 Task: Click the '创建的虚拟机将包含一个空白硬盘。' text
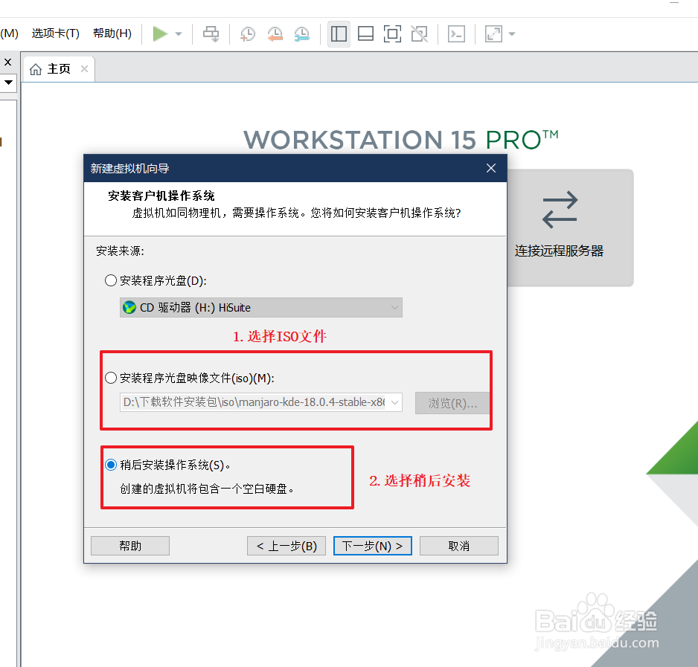point(207,489)
